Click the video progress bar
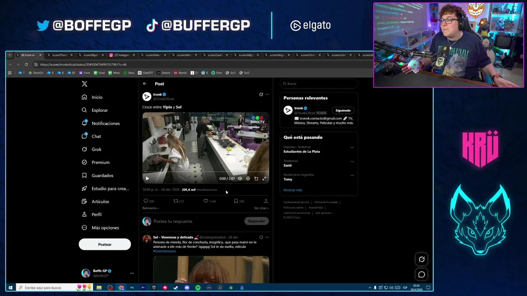 point(205,173)
